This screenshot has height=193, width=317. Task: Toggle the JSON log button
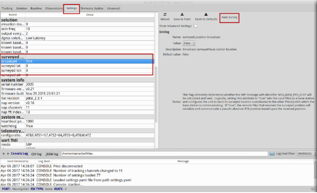coord(52,154)
